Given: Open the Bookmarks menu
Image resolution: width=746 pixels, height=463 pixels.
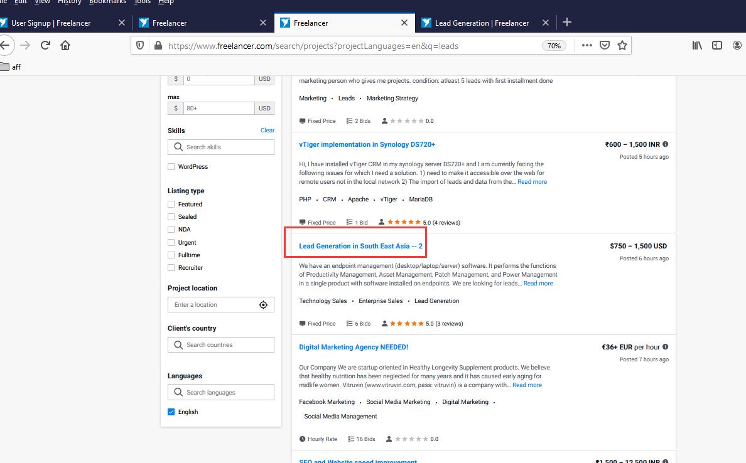Looking at the screenshot, I should (x=107, y=2).
